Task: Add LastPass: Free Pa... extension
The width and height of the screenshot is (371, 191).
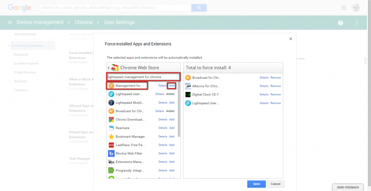Action: (172, 145)
